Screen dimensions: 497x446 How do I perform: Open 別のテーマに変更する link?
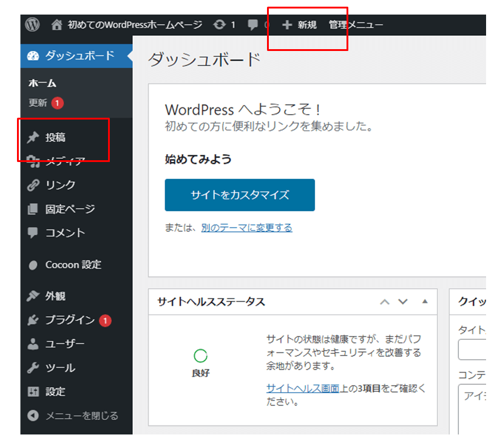tap(246, 228)
